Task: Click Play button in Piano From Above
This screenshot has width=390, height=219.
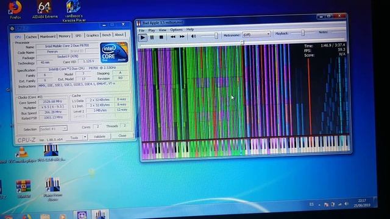Action: point(143,38)
